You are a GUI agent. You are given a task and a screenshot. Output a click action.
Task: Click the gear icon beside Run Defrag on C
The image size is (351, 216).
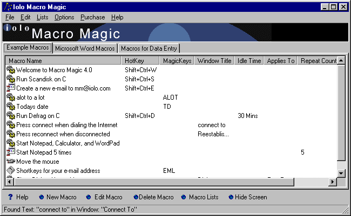pos(10,116)
